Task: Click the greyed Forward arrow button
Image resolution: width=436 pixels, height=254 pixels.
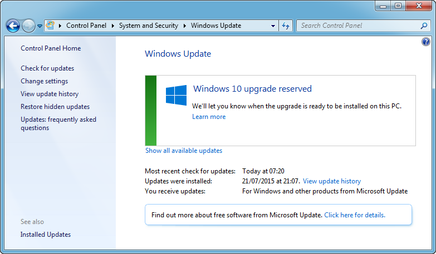Action: 28,26
